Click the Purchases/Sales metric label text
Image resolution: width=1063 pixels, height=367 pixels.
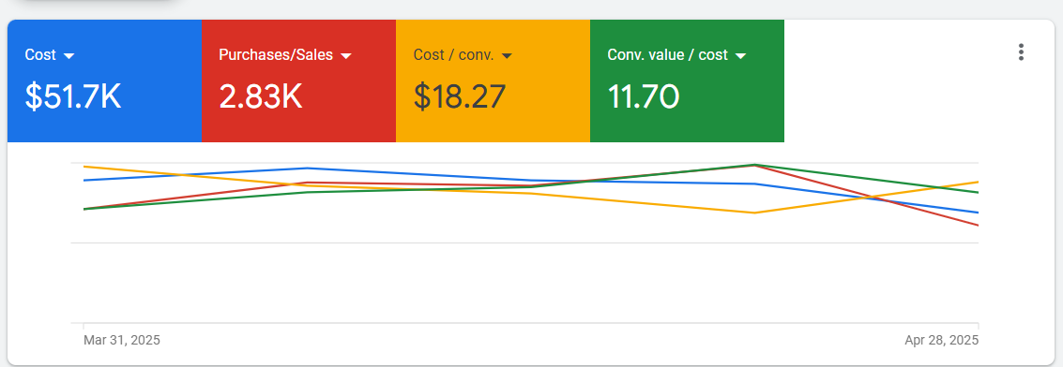276,54
